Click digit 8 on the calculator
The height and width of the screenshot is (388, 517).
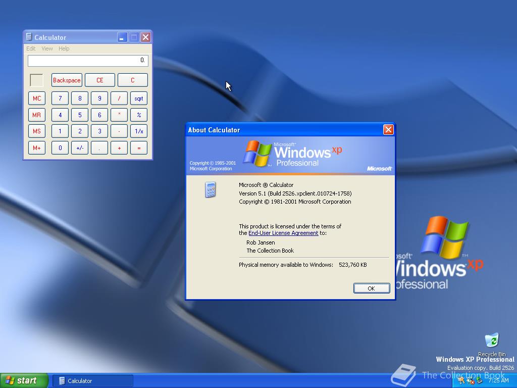click(80, 99)
